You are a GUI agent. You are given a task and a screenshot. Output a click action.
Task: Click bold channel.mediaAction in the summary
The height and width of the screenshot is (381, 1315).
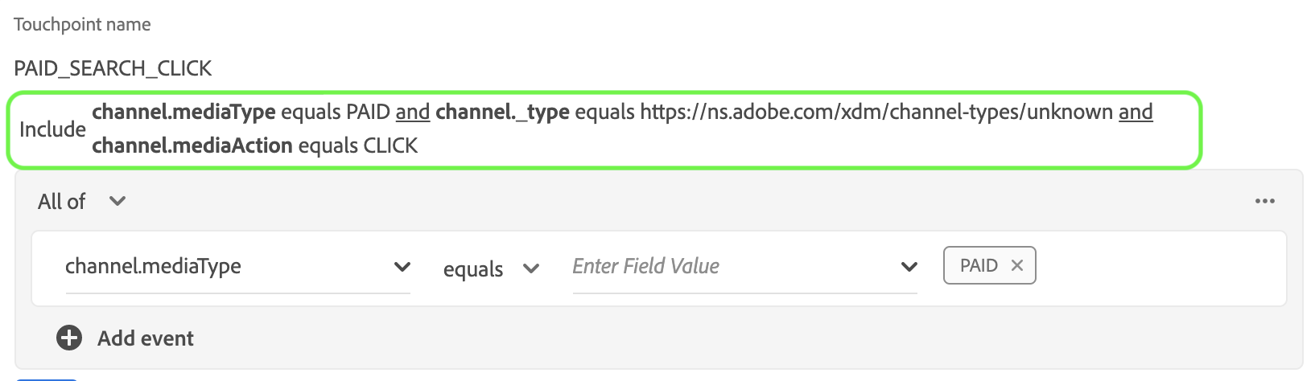192,145
